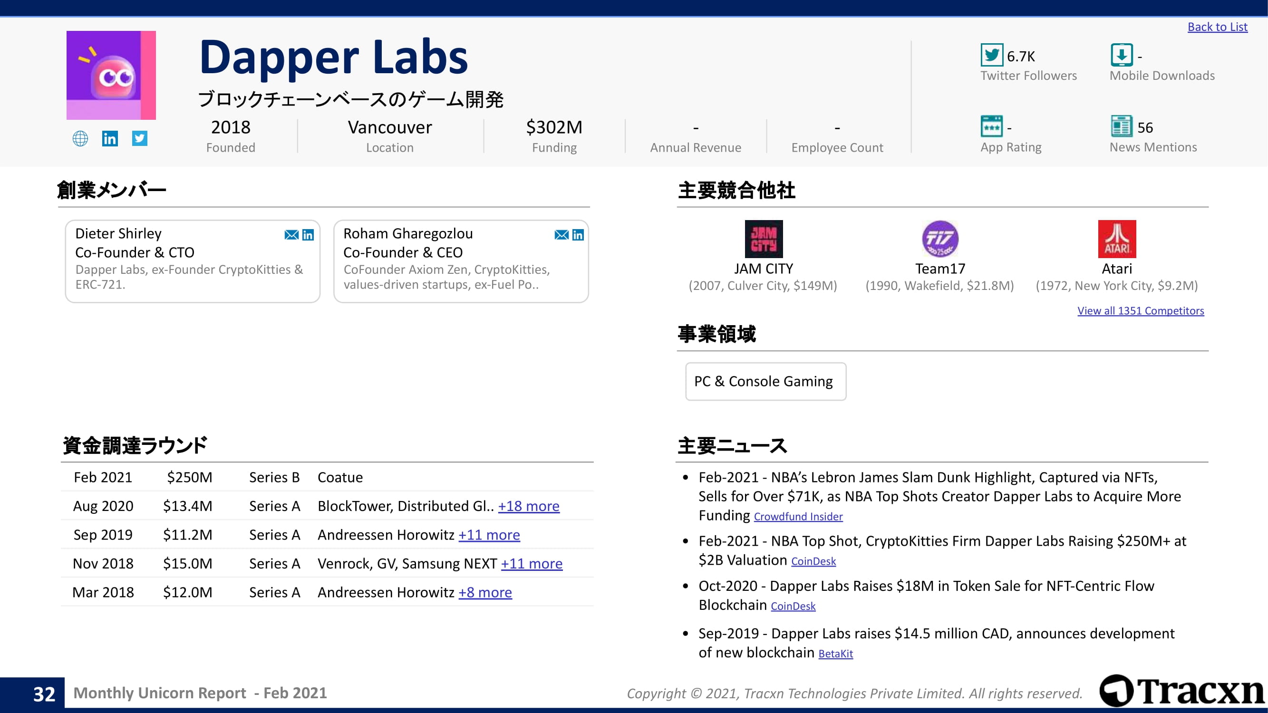This screenshot has height=713, width=1268.
Task: Open Dapper Labs Twitter icon under logo
Action: pos(140,138)
